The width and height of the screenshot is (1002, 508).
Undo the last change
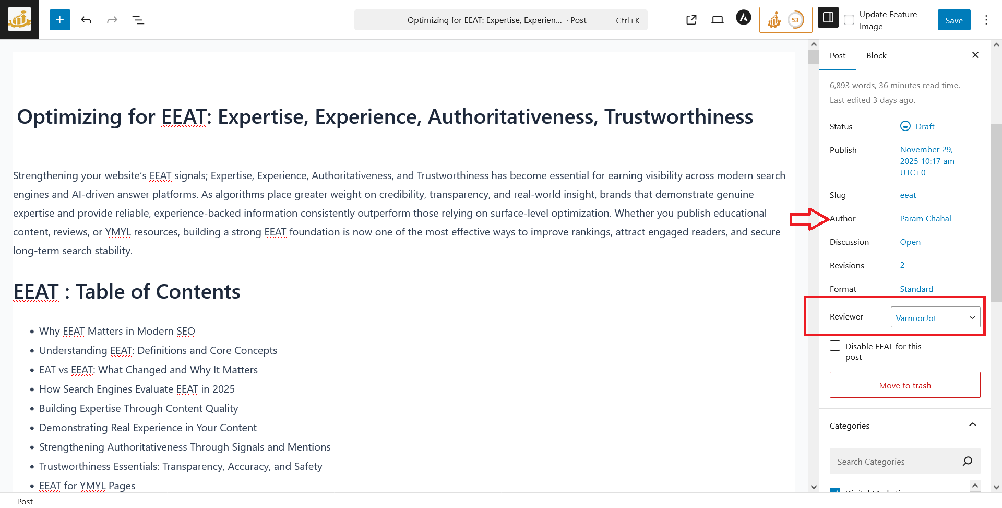[x=86, y=20]
